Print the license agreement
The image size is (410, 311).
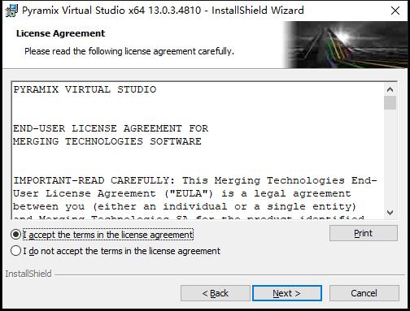point(364,233)
